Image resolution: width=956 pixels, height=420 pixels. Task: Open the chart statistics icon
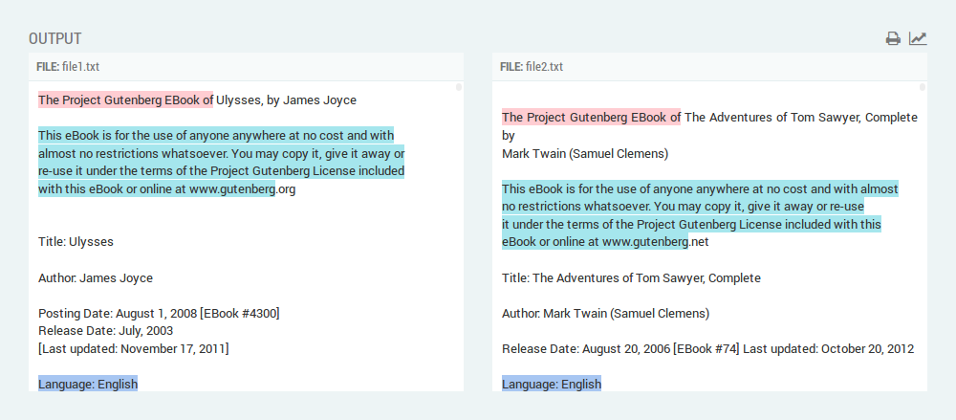(918, 38)
